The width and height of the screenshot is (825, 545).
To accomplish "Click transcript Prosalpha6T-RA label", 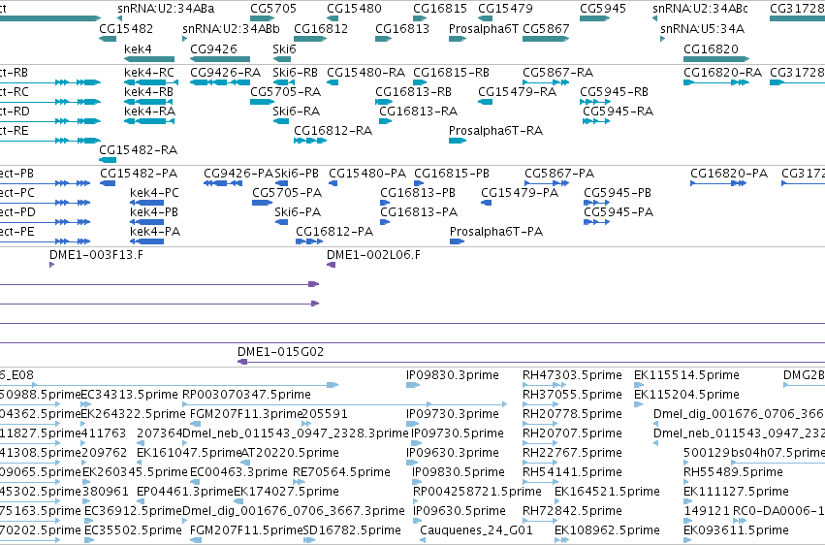I will (x=495, y=131).
